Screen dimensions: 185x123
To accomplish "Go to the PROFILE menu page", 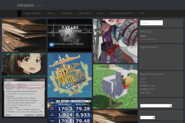I will click(51, 14).
